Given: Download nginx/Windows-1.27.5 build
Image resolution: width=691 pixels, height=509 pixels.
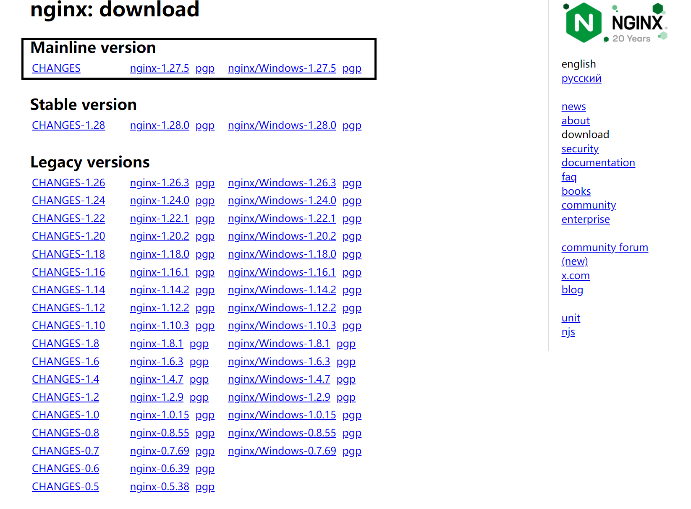Looking at the screenshot, I should 282,68.
